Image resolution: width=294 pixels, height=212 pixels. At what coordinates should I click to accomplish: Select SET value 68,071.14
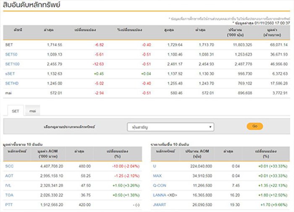pos(279,45)
